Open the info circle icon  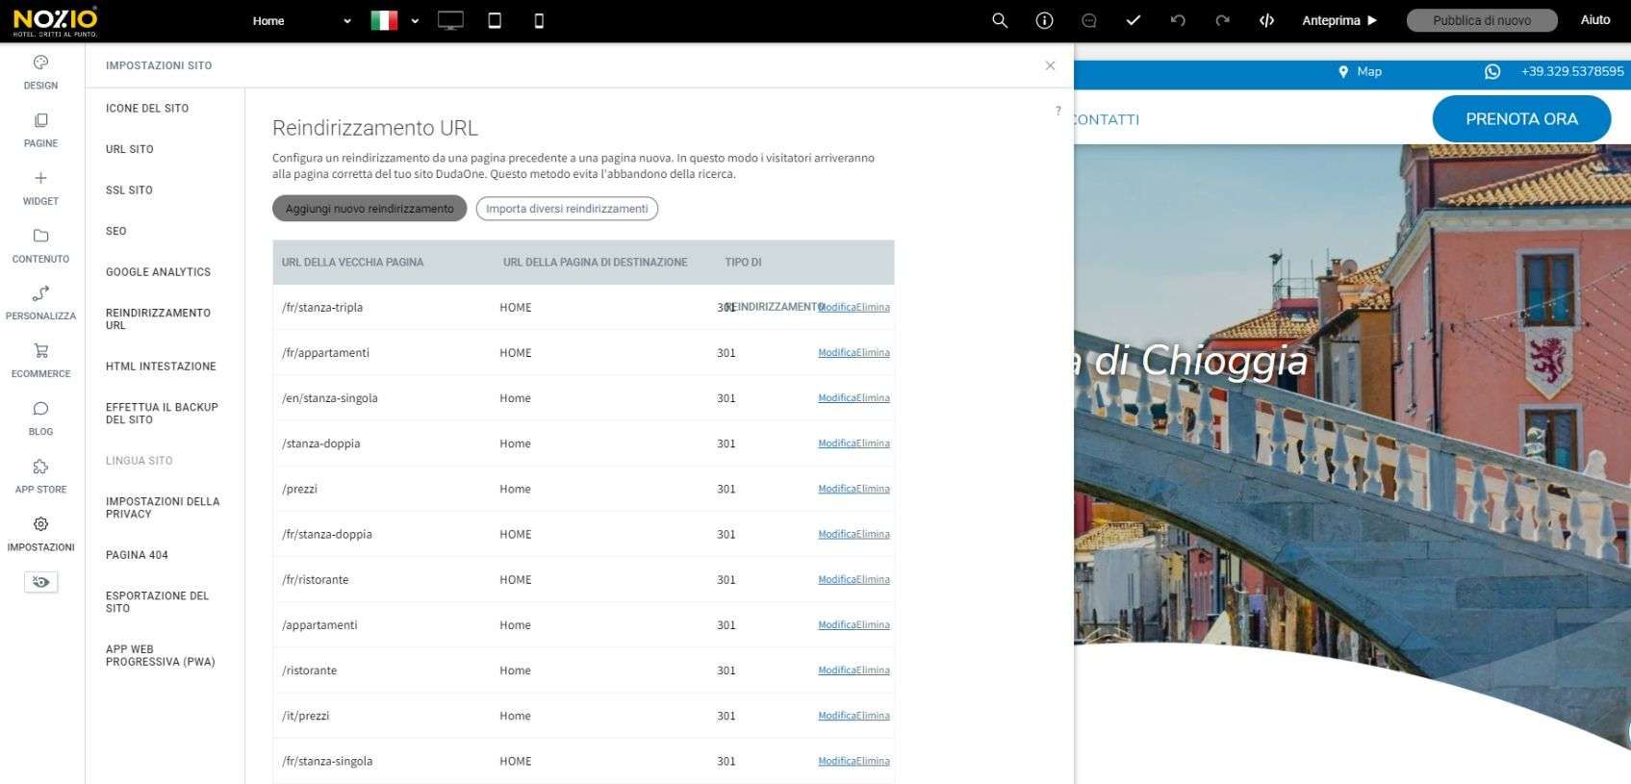point(1044,20)
